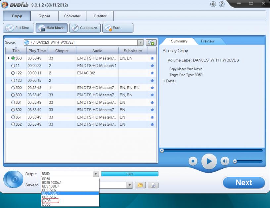Open the Preview tab

click(x=207, y=41)
